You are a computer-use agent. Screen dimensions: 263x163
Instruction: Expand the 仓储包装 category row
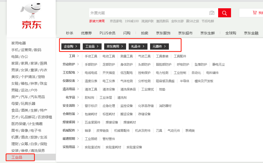click(x=71, y=114)
